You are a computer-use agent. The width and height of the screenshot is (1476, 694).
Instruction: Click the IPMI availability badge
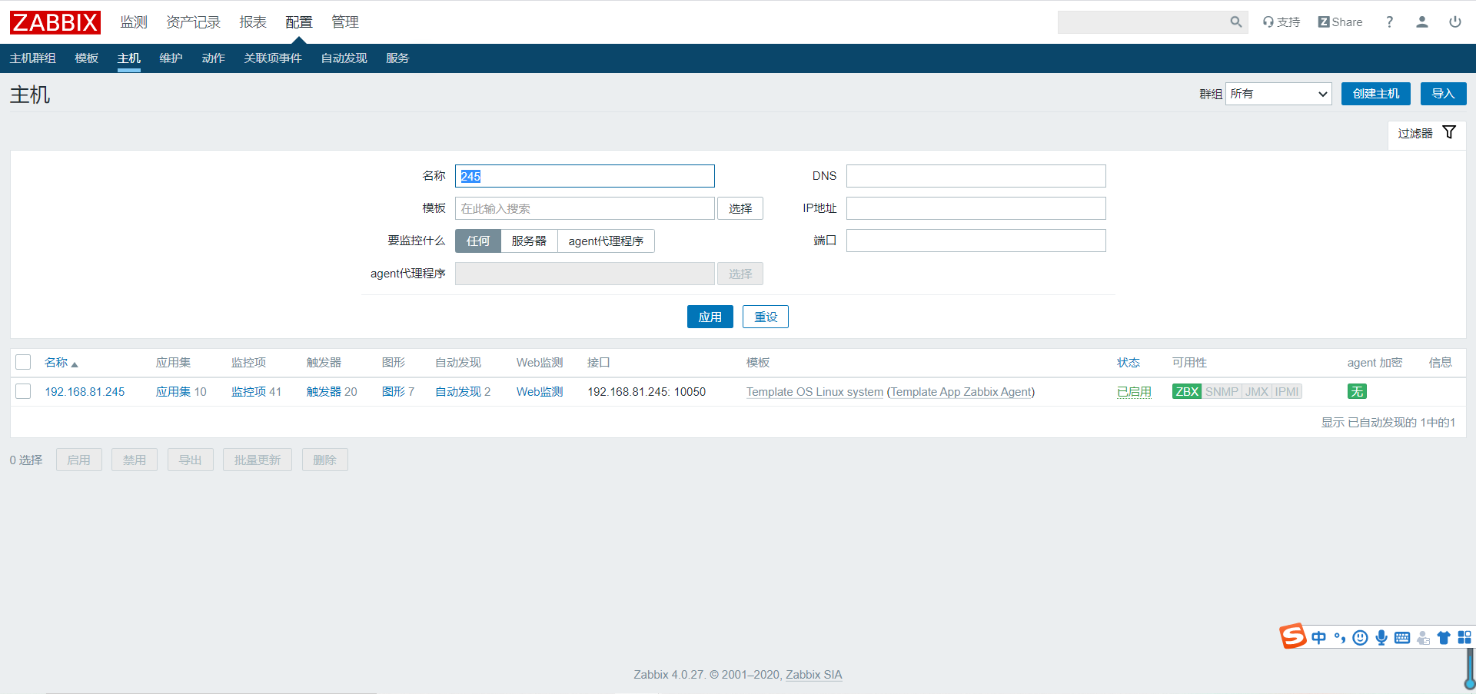click(x=1287, y=392)
